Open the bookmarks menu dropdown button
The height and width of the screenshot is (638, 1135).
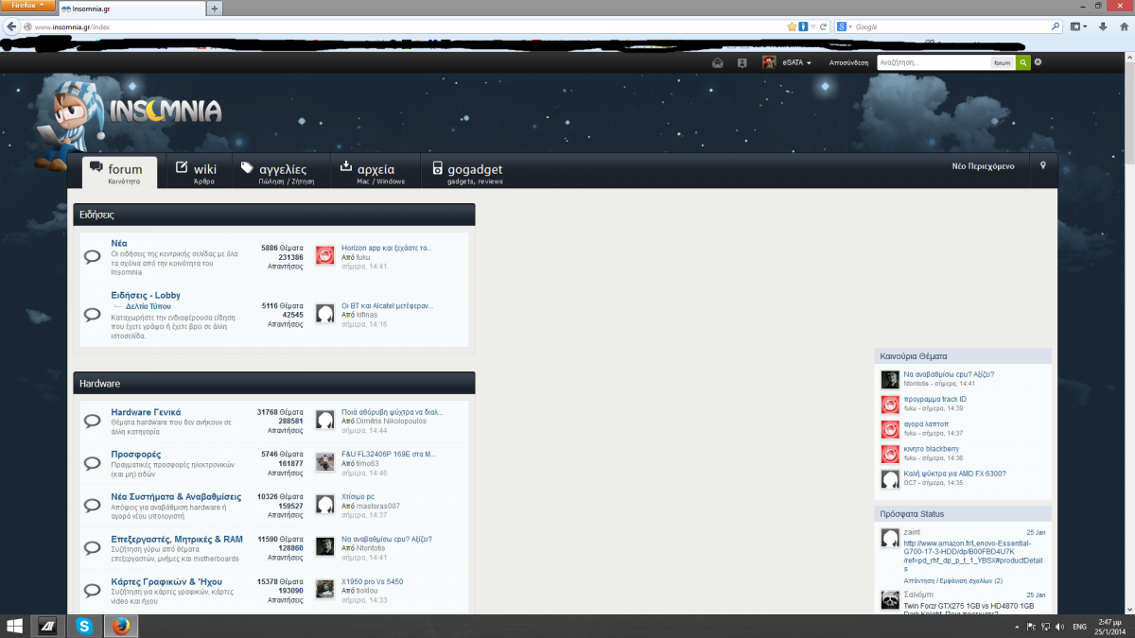point(1079,26)
